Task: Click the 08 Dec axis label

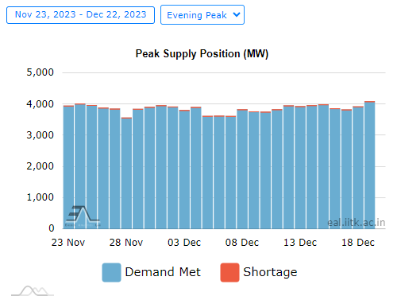Action: click(242, 243)
